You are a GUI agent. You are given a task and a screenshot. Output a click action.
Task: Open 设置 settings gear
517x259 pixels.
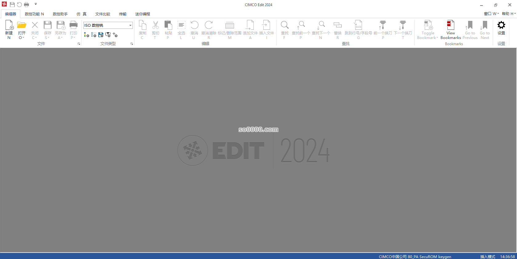coord(501,28)
